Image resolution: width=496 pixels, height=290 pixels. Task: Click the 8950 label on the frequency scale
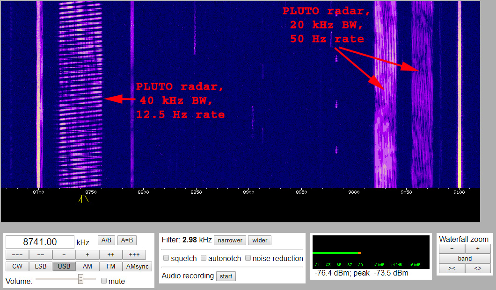pyautogui.click(x=301, y=192)
